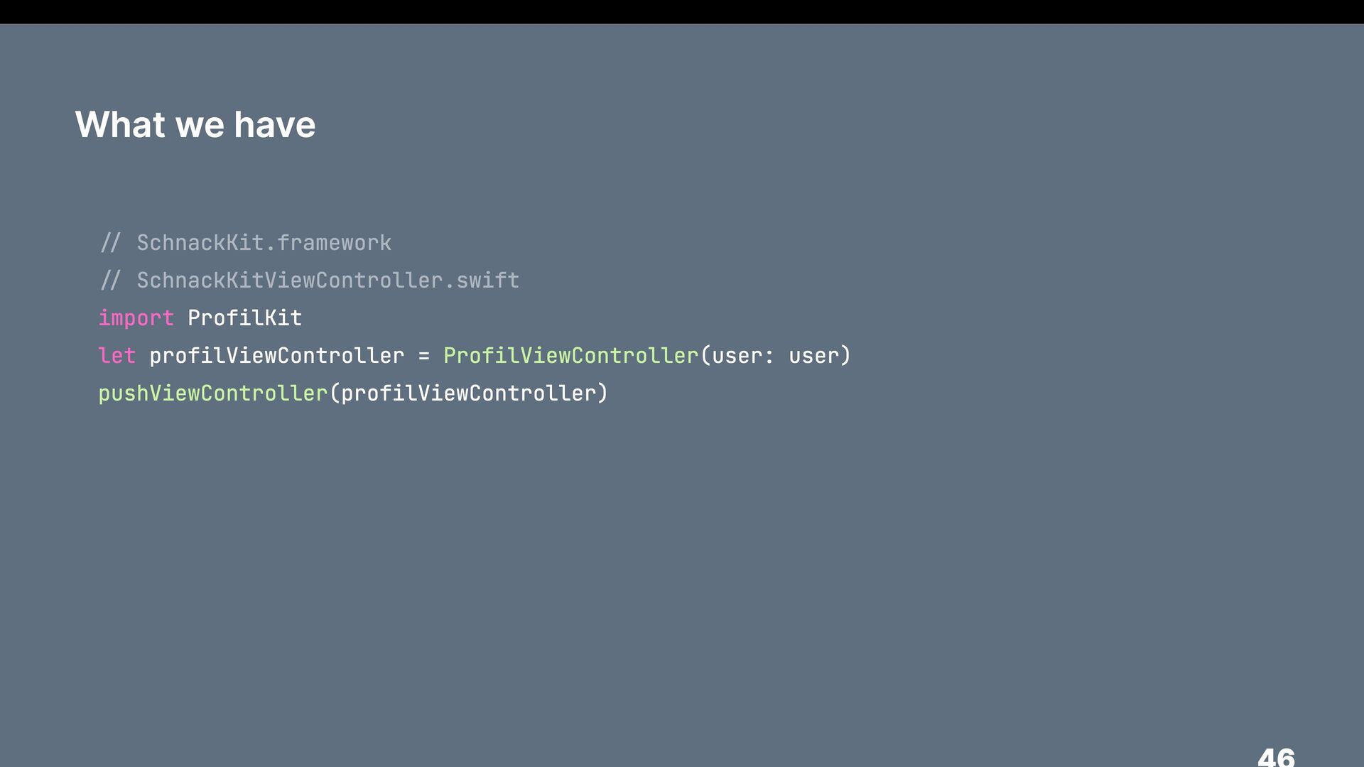
Task: Click the '//' before SchnackKitViewController.swift
Action: tap(110, 281)
